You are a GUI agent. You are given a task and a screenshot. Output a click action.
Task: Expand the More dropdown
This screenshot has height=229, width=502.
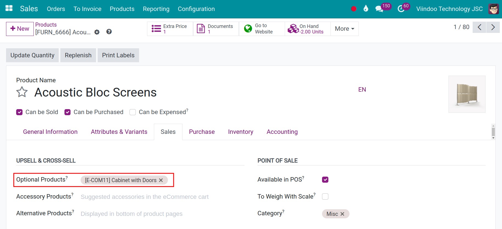pyautogui.click(x=345, y=29)
